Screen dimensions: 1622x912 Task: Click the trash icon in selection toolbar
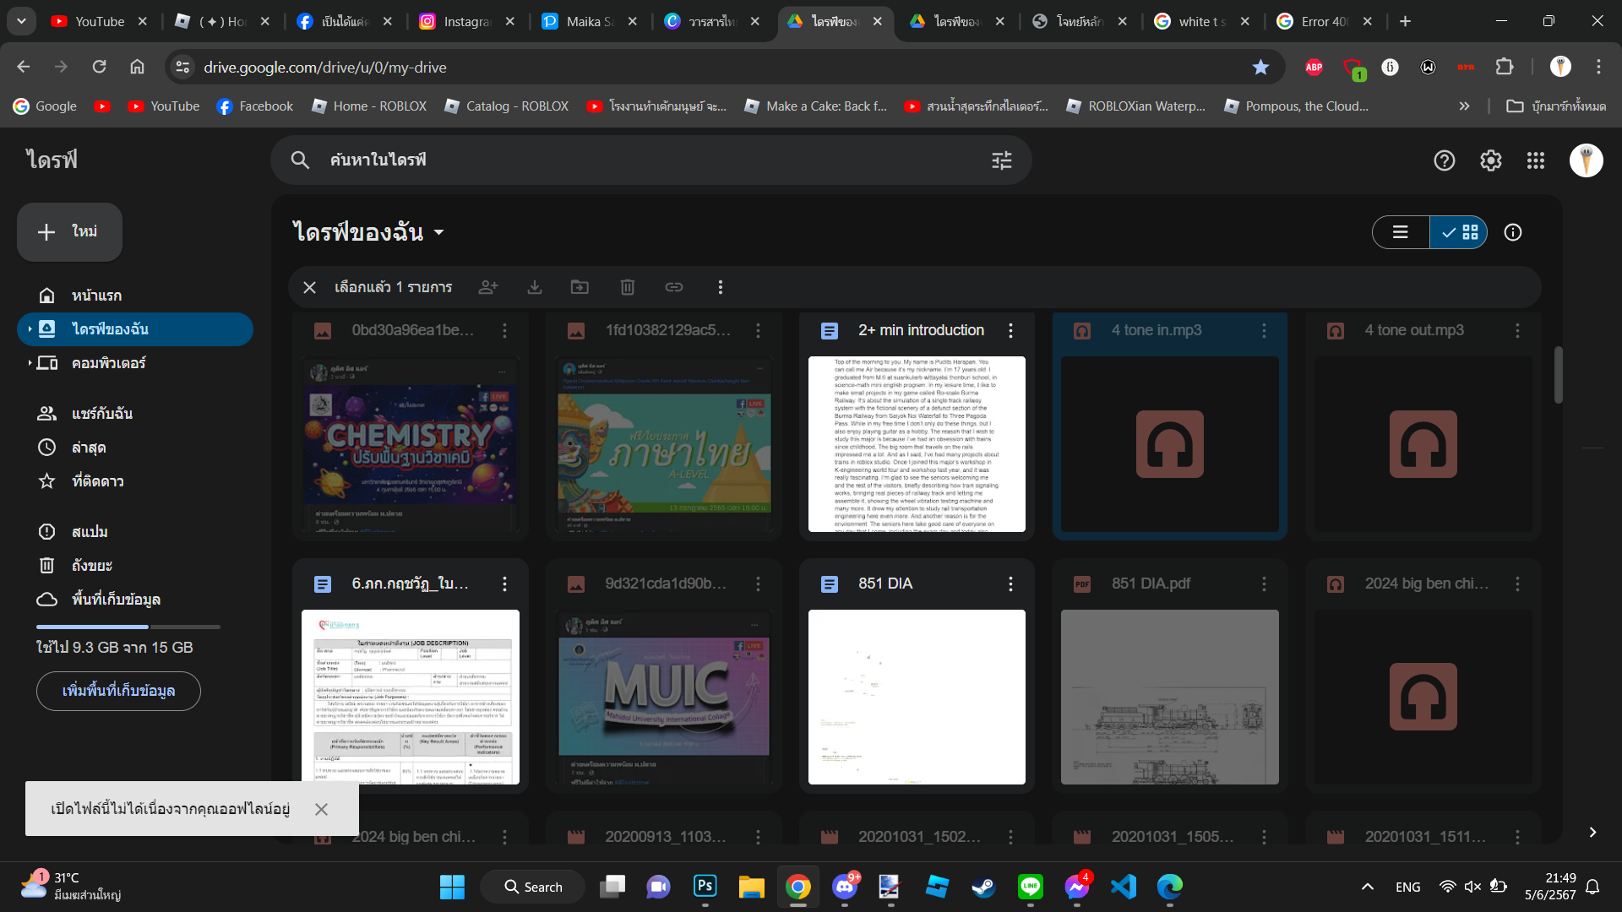(x=628, y=287)
